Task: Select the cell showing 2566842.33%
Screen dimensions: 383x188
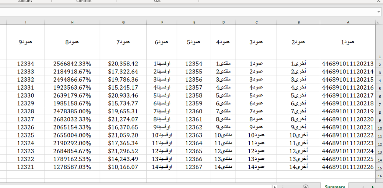Action: pos(72,64)
